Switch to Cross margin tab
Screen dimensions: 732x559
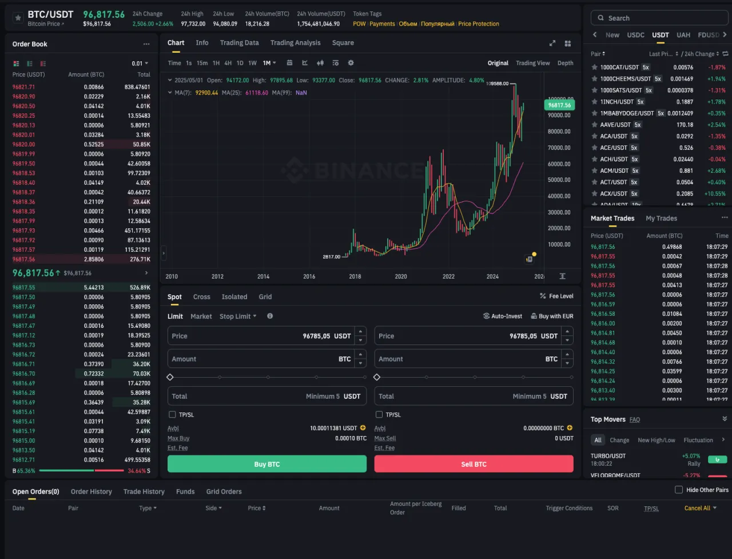[202, 297]
